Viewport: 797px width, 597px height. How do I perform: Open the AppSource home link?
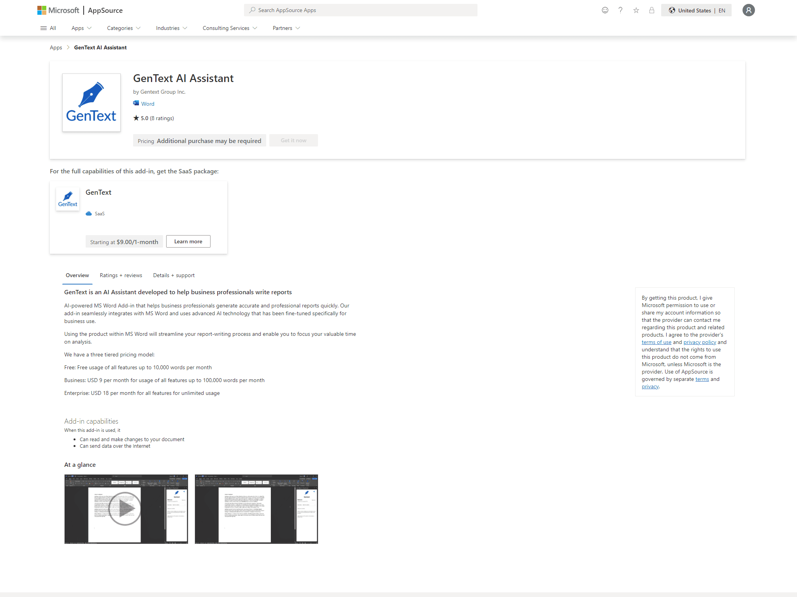[105, 10]
